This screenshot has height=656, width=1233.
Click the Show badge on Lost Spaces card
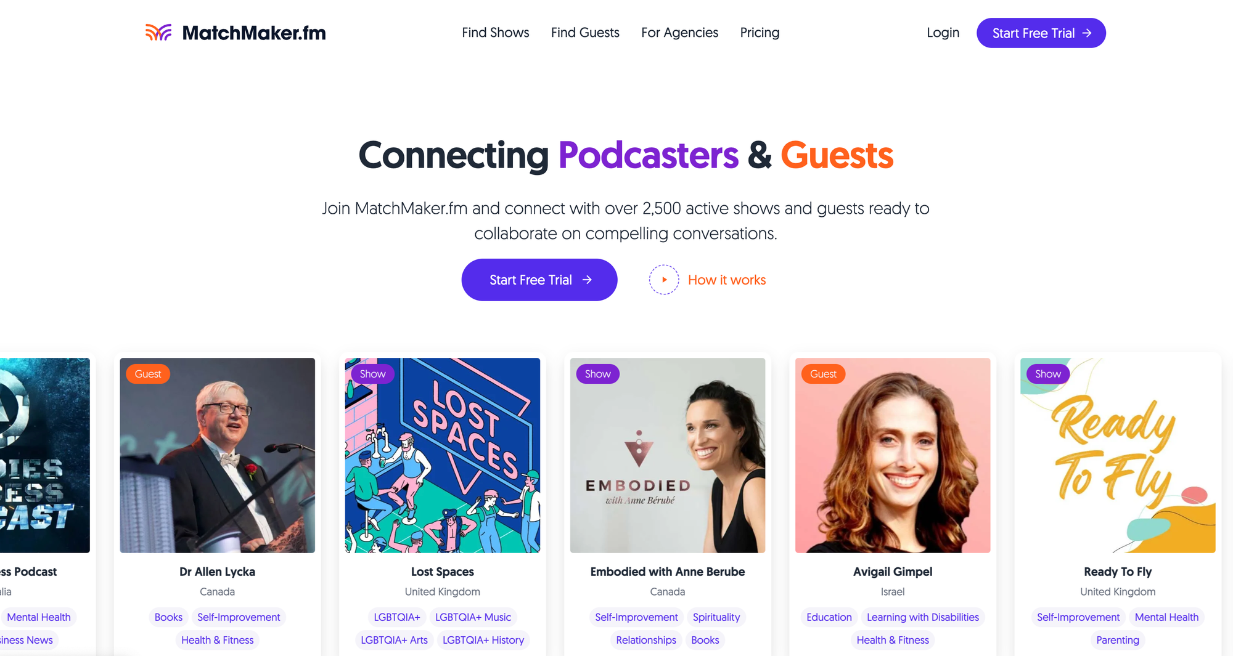[x=372, y=374]
